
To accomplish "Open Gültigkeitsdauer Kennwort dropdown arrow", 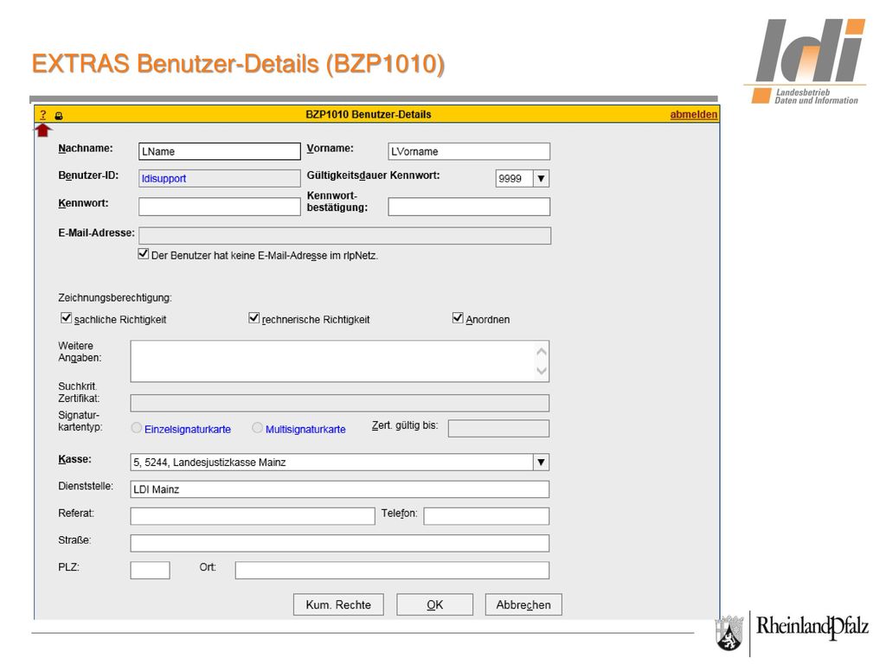I will pyautogui.click(x=541, y=178).
